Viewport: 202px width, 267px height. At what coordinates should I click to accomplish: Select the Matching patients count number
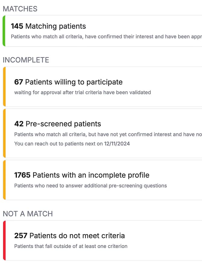17,26
